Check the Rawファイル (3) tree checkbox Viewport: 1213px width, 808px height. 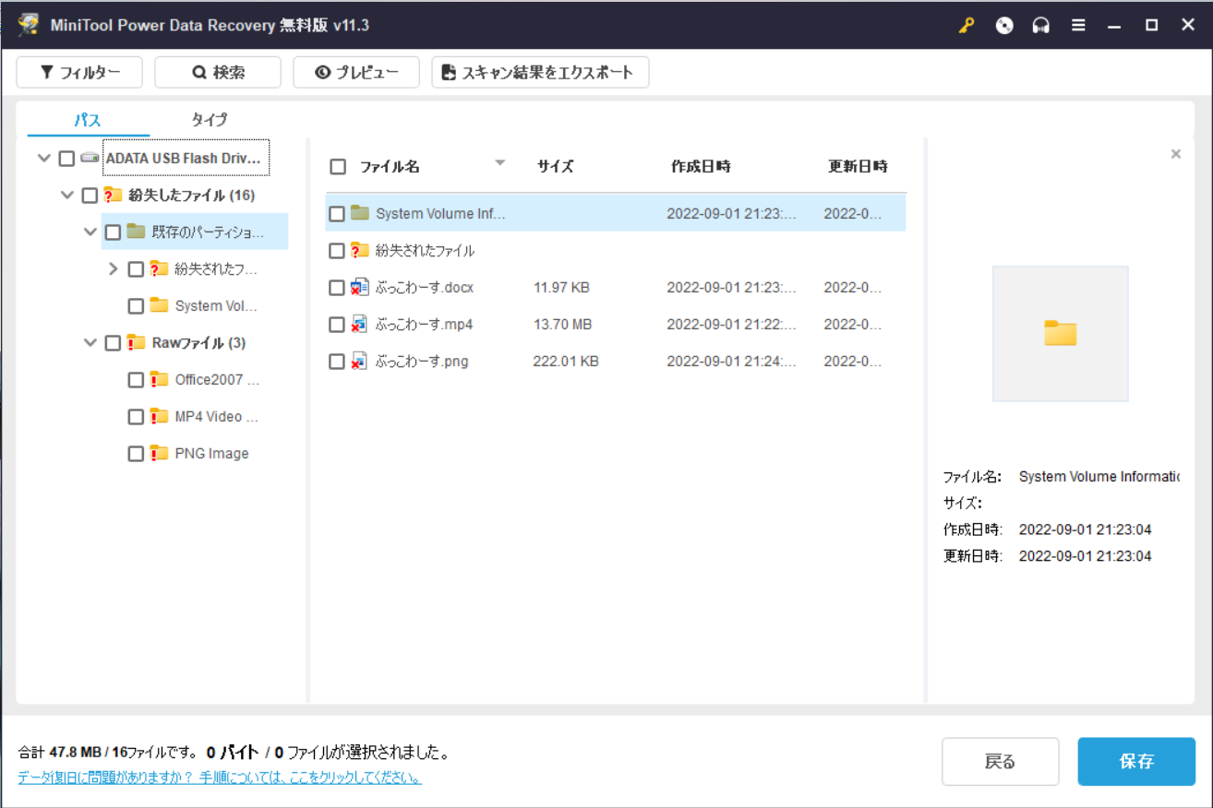113,343
